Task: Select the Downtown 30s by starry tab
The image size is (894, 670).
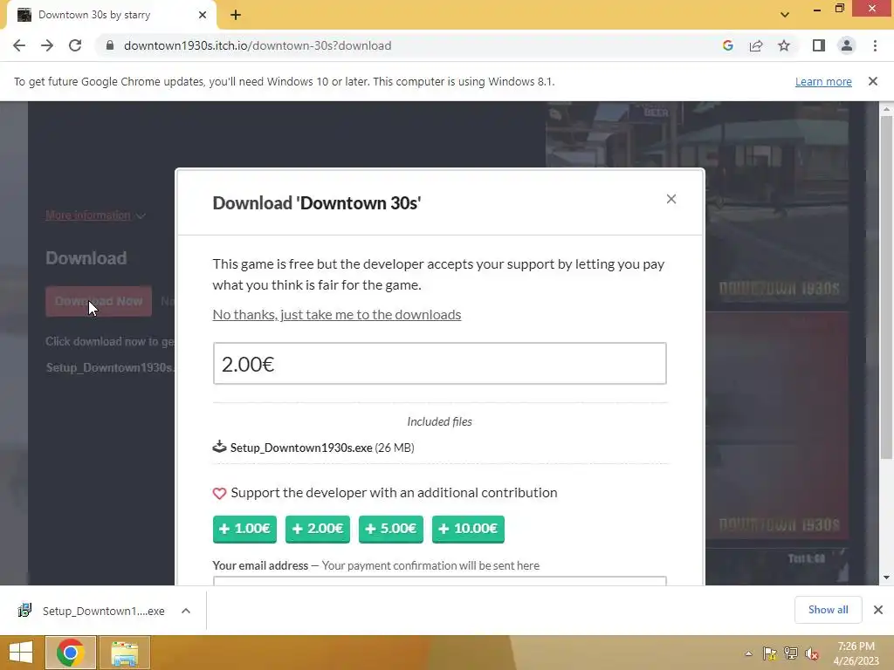Action: (111, 15)
